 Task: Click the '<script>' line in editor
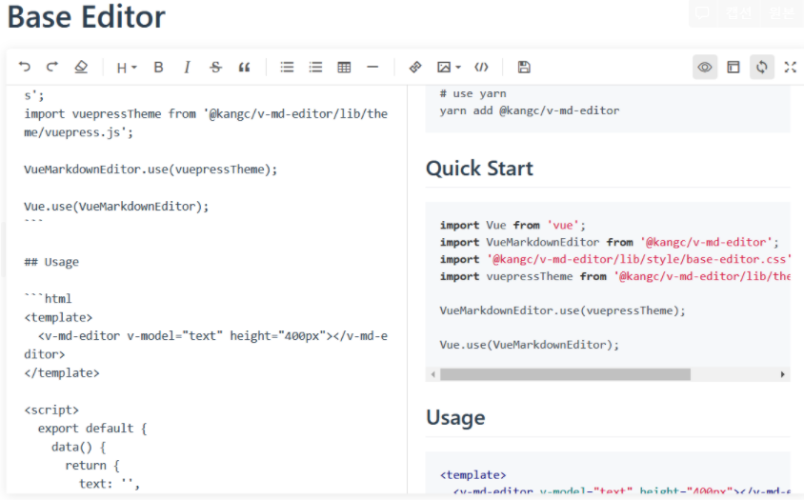[51, 410]
